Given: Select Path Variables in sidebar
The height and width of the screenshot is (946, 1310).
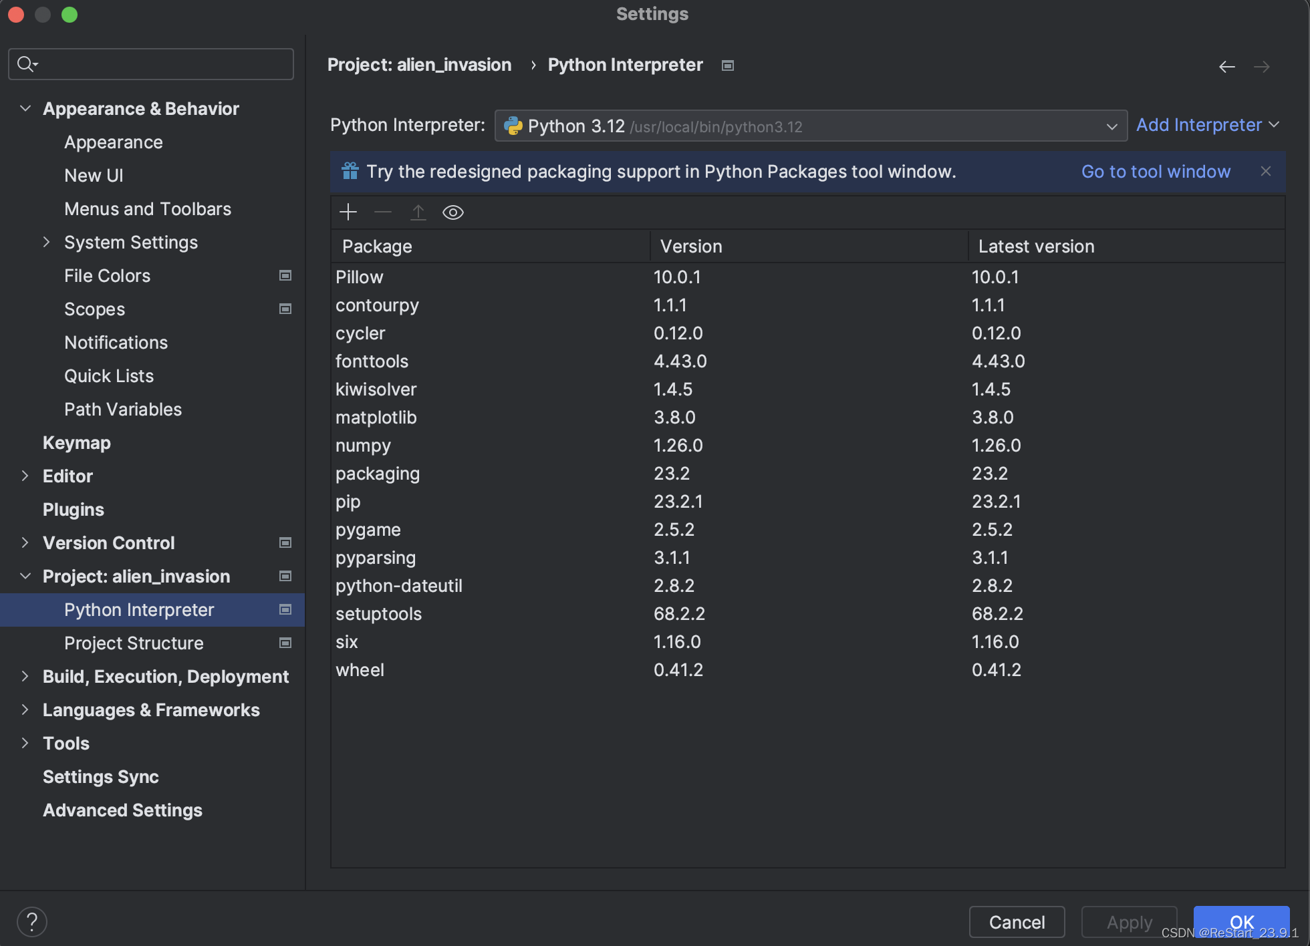Looking at the screenshot, I should [123, 410].
